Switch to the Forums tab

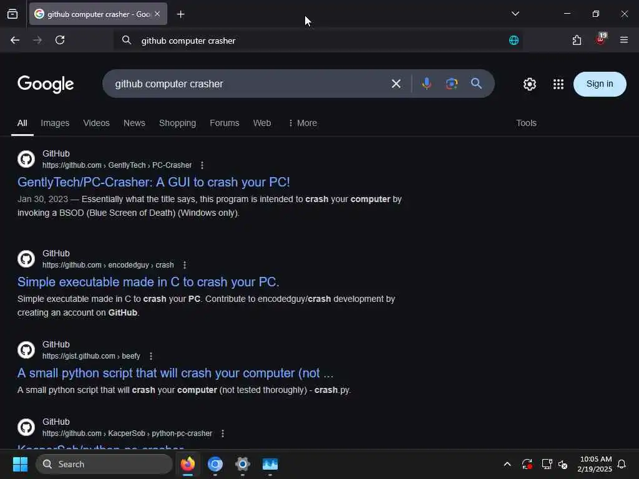click(x=224, y=123)
